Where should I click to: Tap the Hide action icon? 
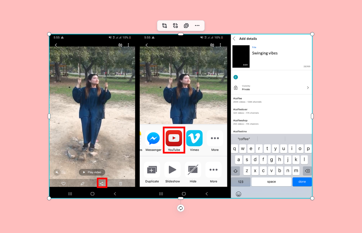[x=193, y=170]
